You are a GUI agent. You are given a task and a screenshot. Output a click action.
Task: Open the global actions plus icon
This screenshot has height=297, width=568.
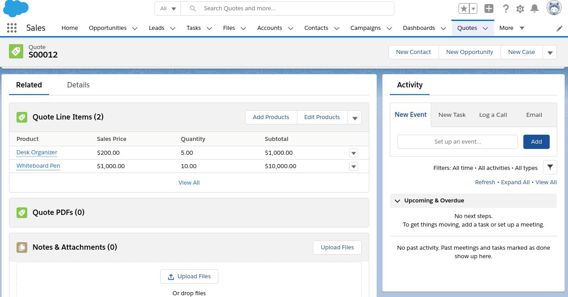[489, 8]
